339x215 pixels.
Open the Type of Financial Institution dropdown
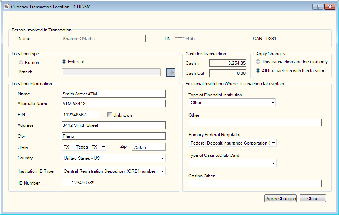click(x=273, y=103)
